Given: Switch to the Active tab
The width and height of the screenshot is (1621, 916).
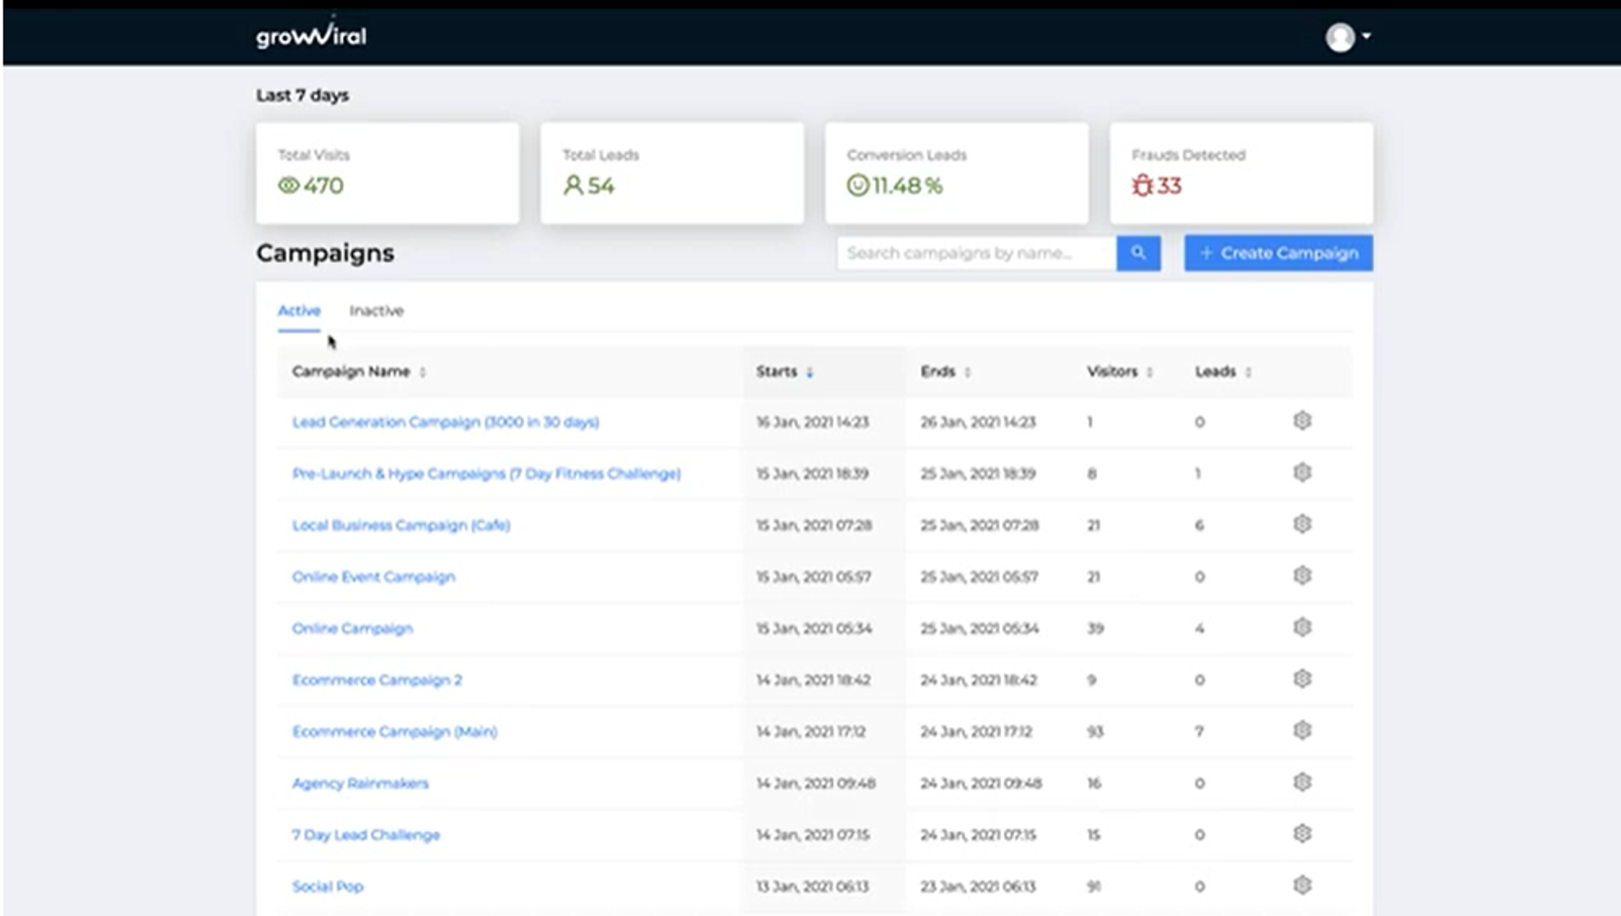Looking at the screenshot, I should (x=299, y=310).
